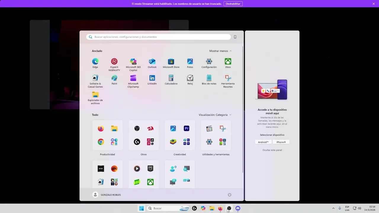Launch HyperX NGENUITY from pinned apps
Screen dimensions: 379x213
pos(114,64)
